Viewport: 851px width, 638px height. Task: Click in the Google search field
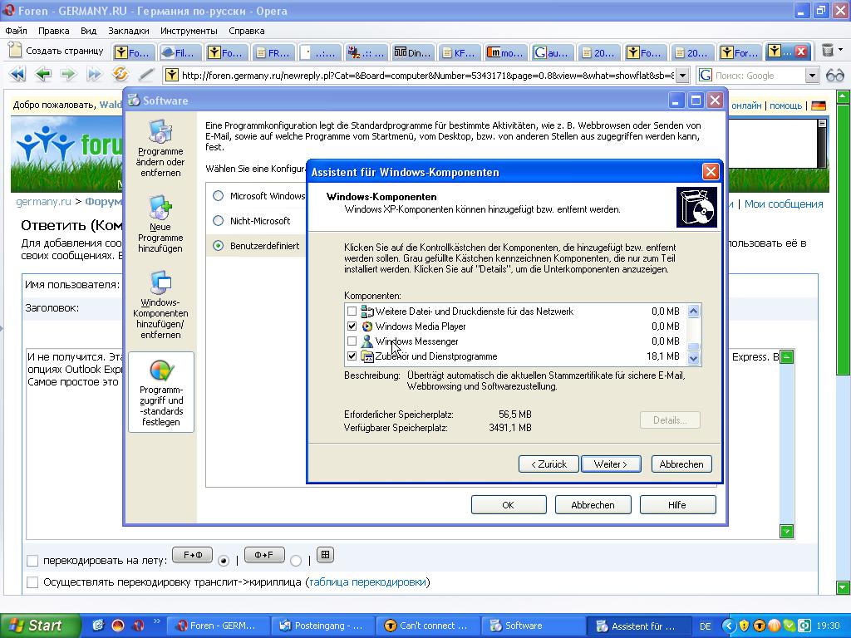point(759,76)
